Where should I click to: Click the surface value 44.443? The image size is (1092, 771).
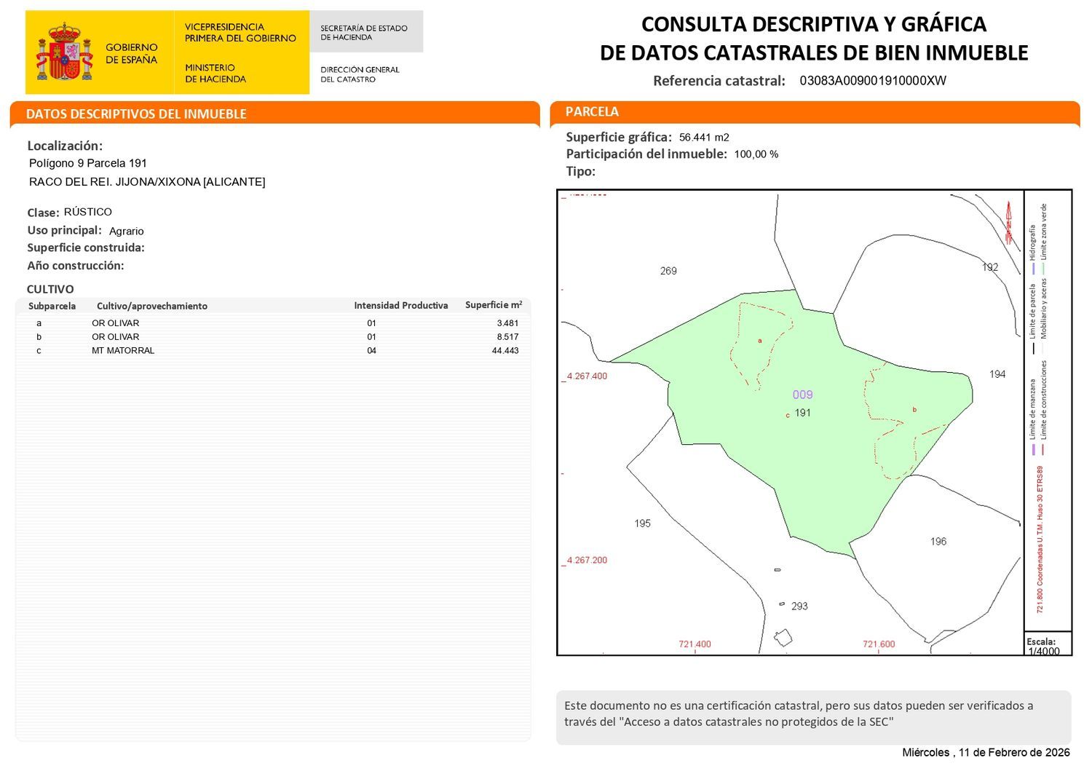coord(505,351)
